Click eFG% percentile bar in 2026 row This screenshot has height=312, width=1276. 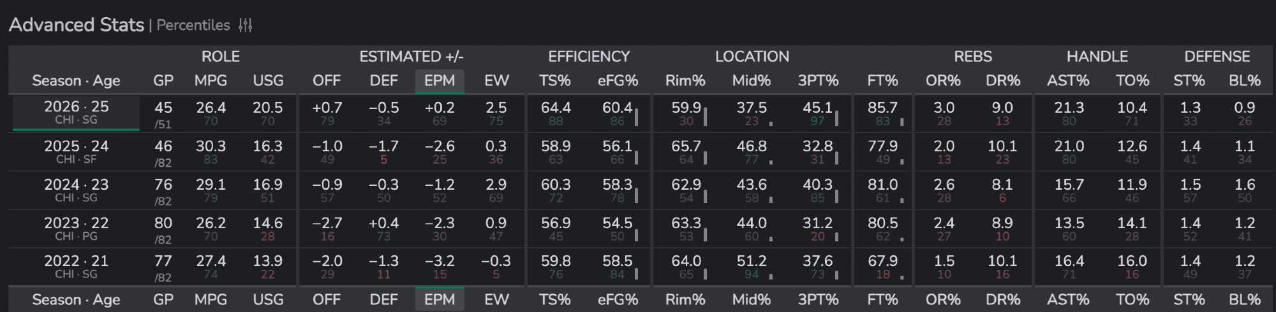coord(636,118)
